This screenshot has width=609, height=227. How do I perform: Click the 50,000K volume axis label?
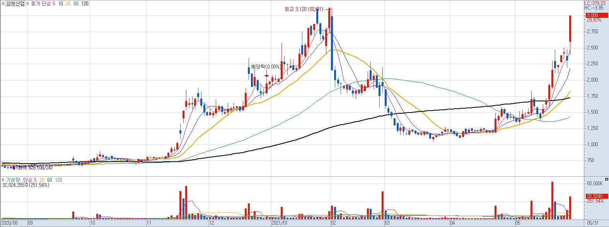(x=595, y=183)
